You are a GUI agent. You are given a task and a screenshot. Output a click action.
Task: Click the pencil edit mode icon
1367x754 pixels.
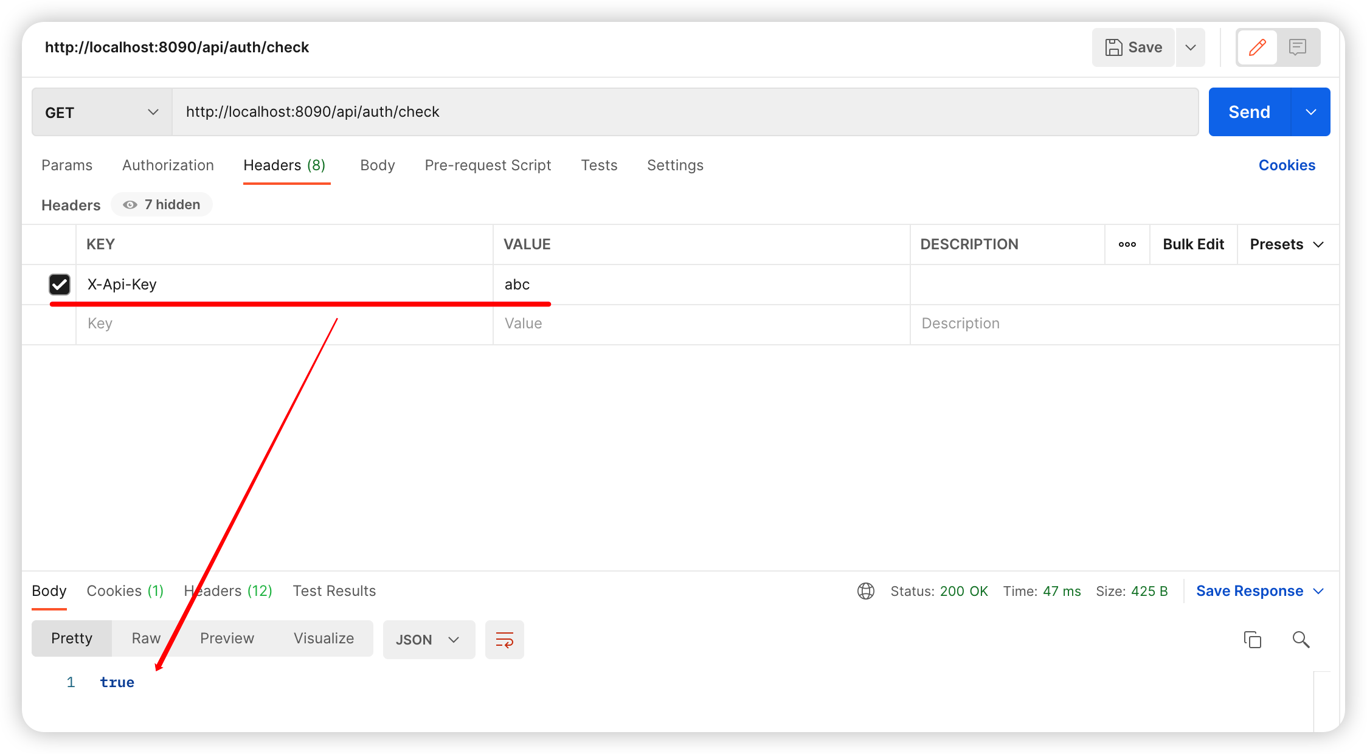pyautogui.click(x=1257, y=47)
